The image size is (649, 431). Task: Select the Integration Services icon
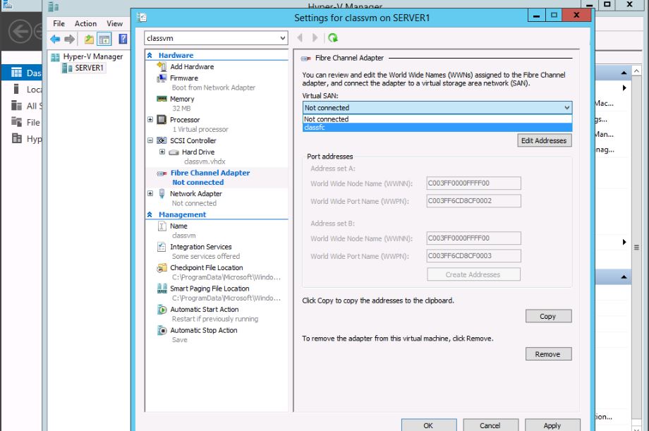tap(162, 247)
